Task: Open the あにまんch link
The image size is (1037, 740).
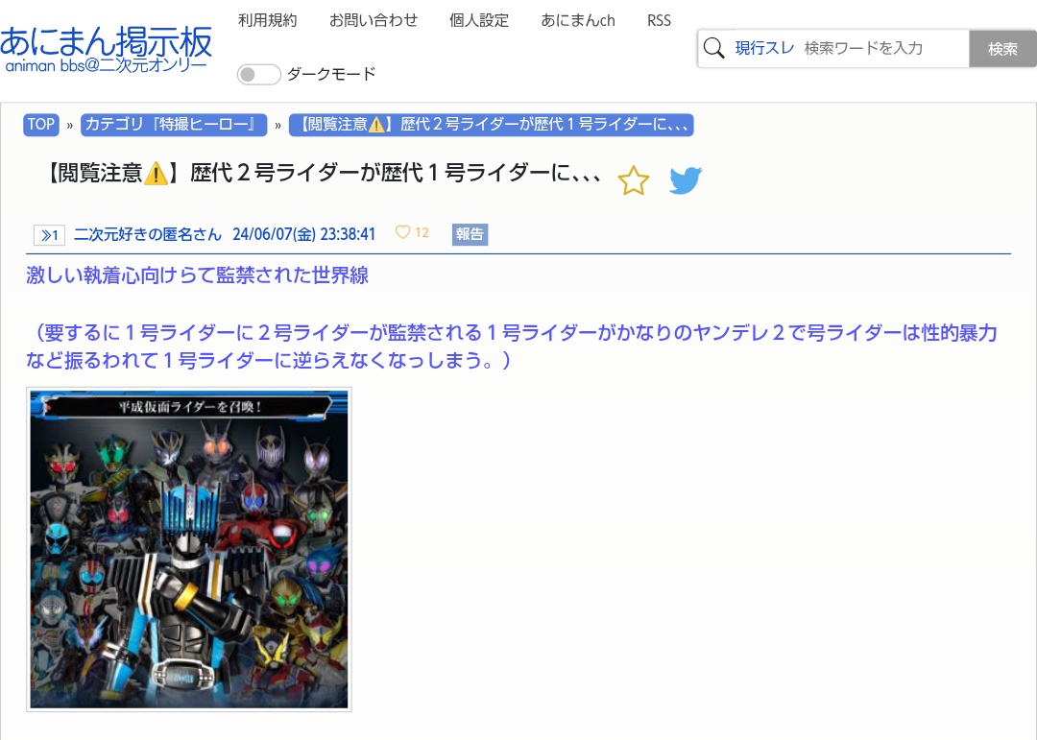Action: [x=578, y=20]
